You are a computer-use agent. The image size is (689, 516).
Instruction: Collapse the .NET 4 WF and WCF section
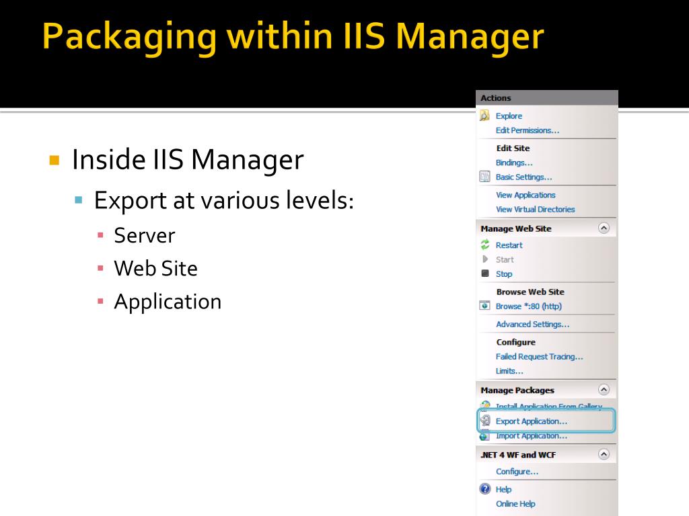pos(604,454)
